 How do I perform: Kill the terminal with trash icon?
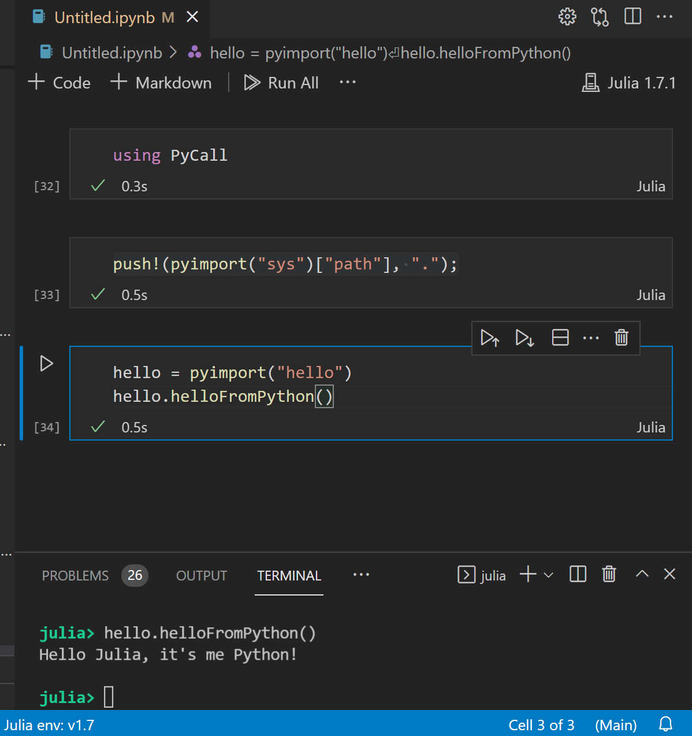(x=609, y=574)
